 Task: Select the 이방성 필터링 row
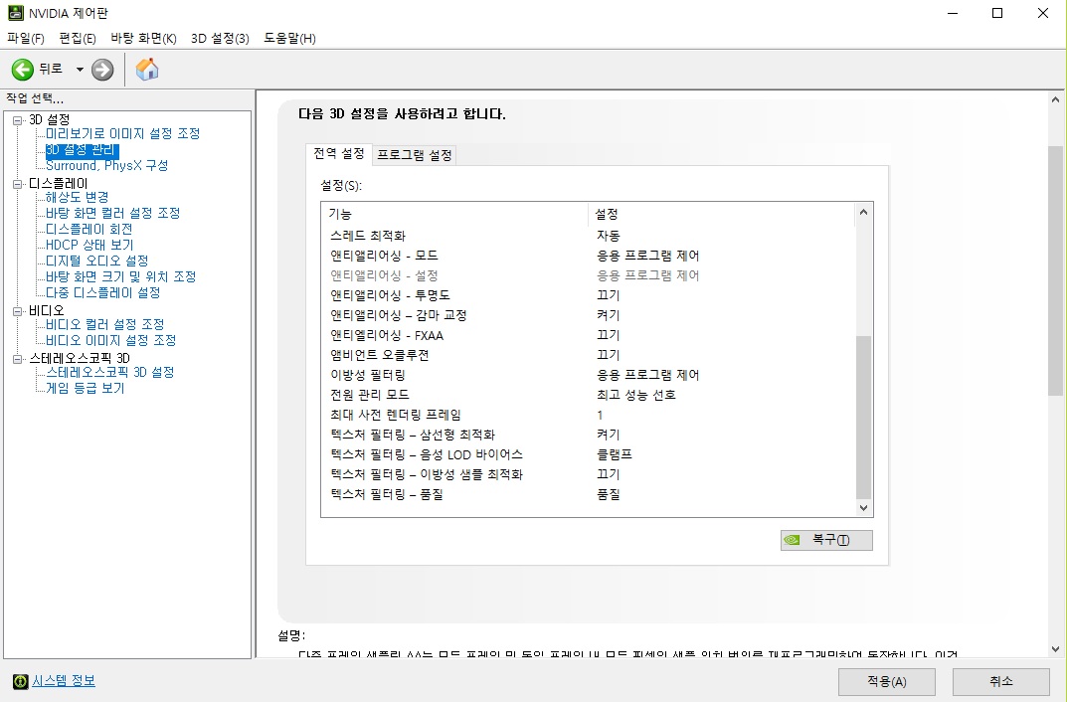[588, 375]
